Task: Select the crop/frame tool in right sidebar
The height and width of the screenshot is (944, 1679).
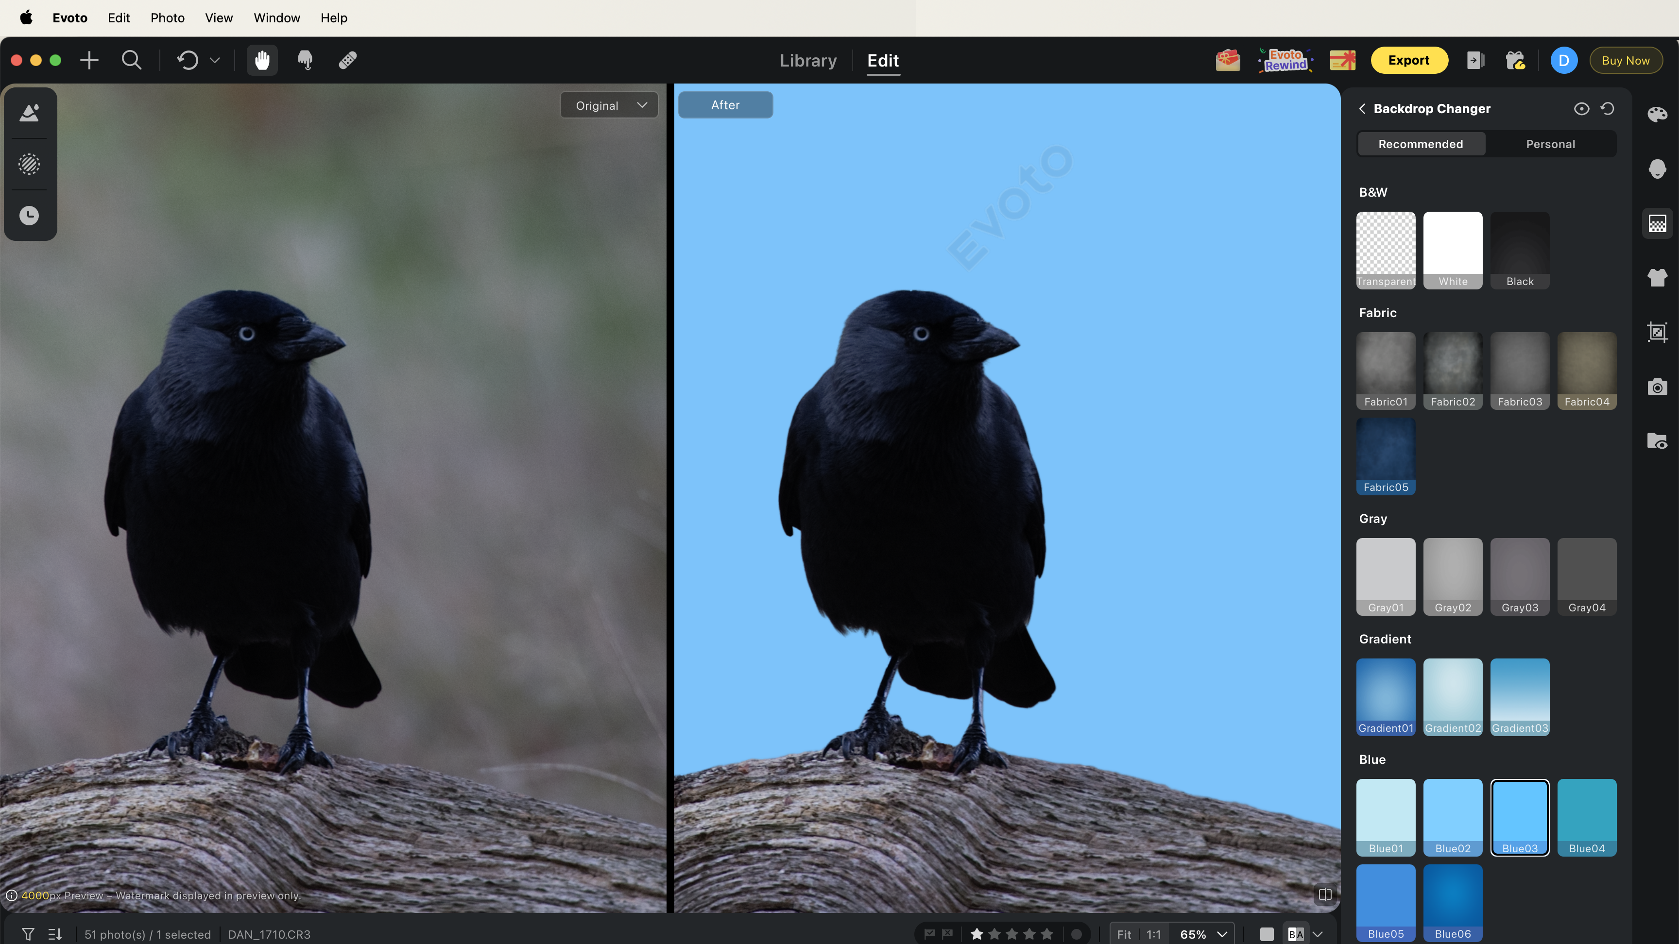Action: click(1658, 332)
